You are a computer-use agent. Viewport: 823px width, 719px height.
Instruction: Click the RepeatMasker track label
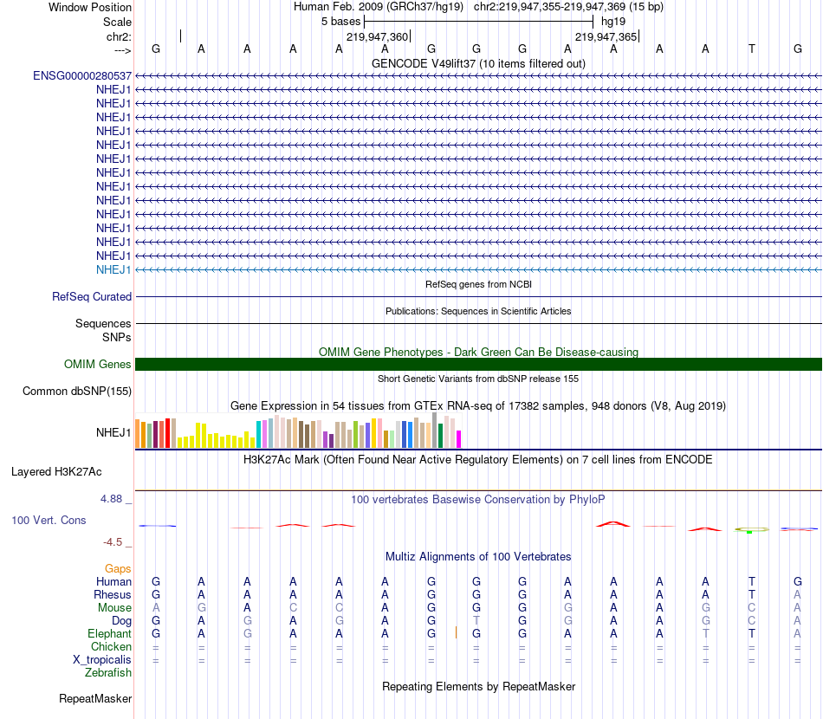pos(95,698)
